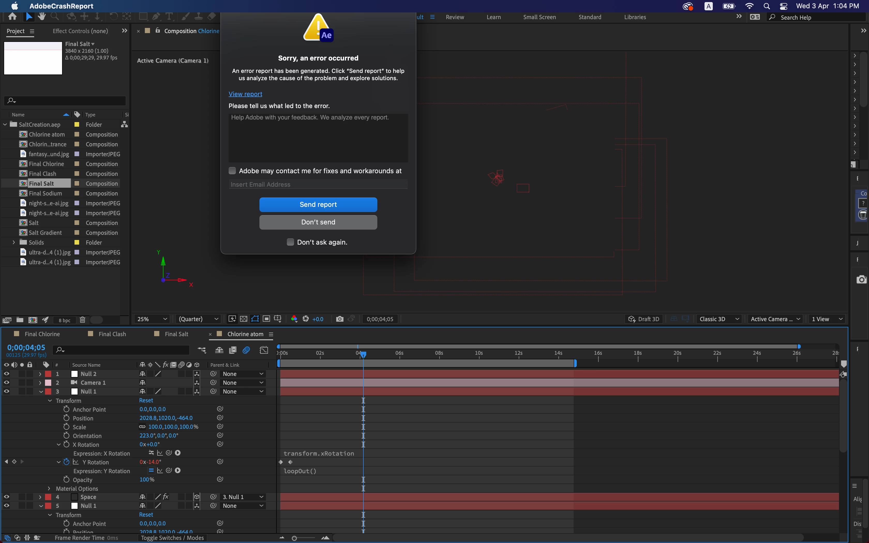Viewport: 869px width, 543px height.
Task: Select the Type tool
Action: [169, 17]
